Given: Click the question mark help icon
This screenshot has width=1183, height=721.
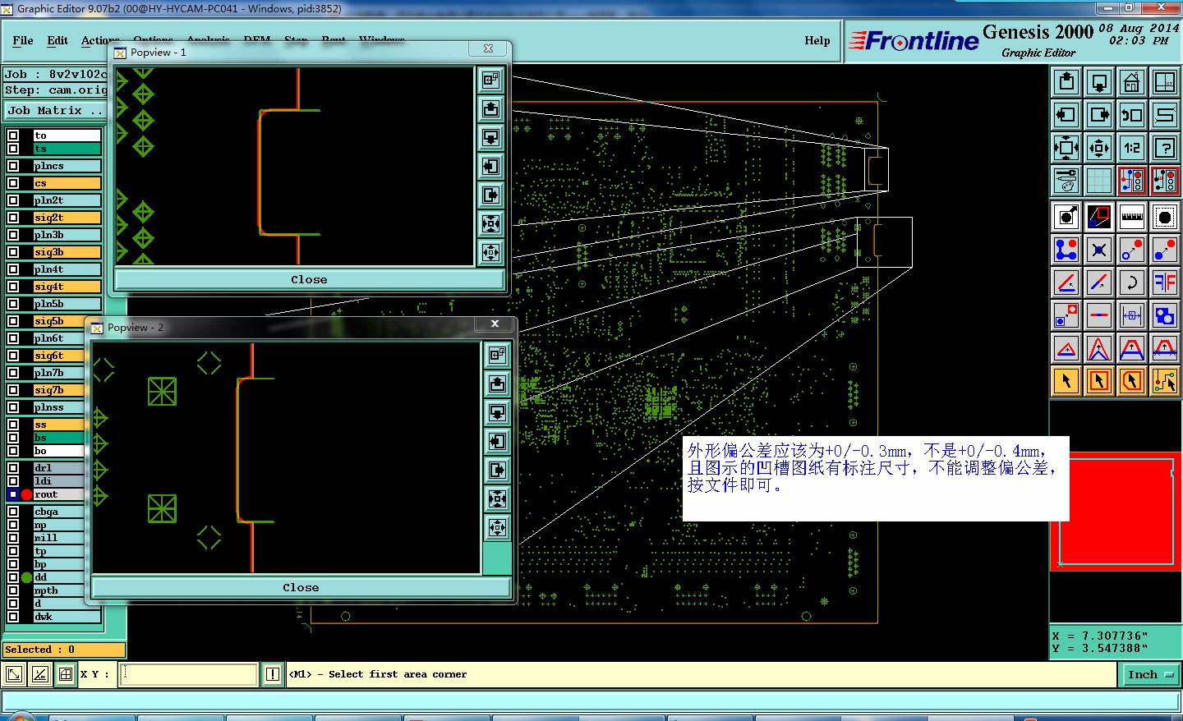Looking at the screenshot, I should click(x=1165, y=148).
